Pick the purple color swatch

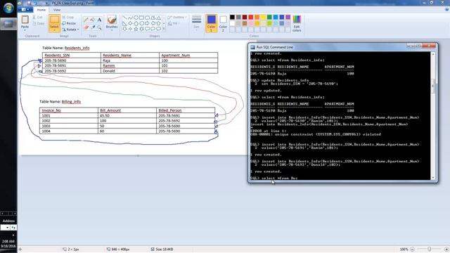(x=288, y=17)
